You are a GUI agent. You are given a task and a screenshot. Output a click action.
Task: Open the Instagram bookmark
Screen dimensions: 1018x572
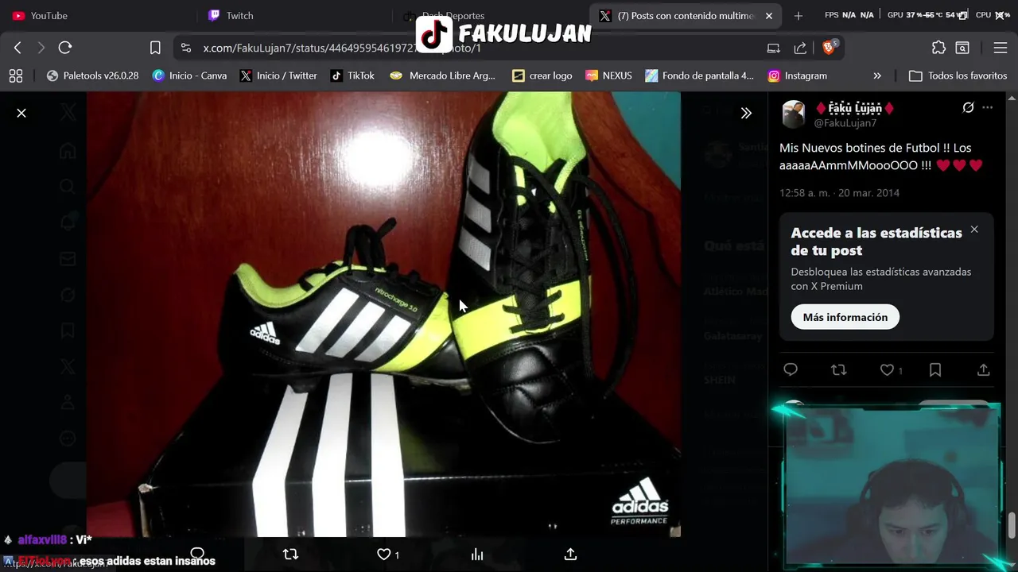click(x=797, y=75)
